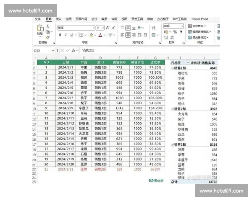
Task: Collapse the 销售3部 pivot group
Action: pos(173,145)
